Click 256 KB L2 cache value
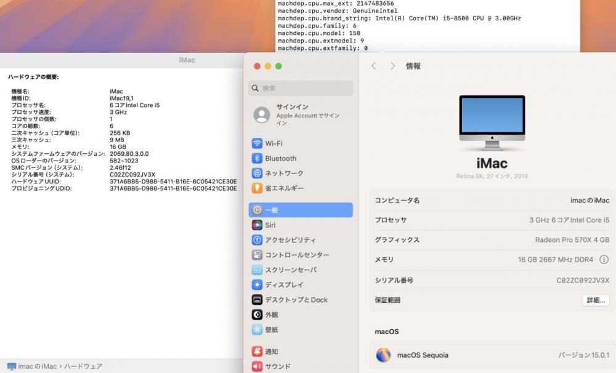This screenshot has width=616, height=373. tap(120, 133)
